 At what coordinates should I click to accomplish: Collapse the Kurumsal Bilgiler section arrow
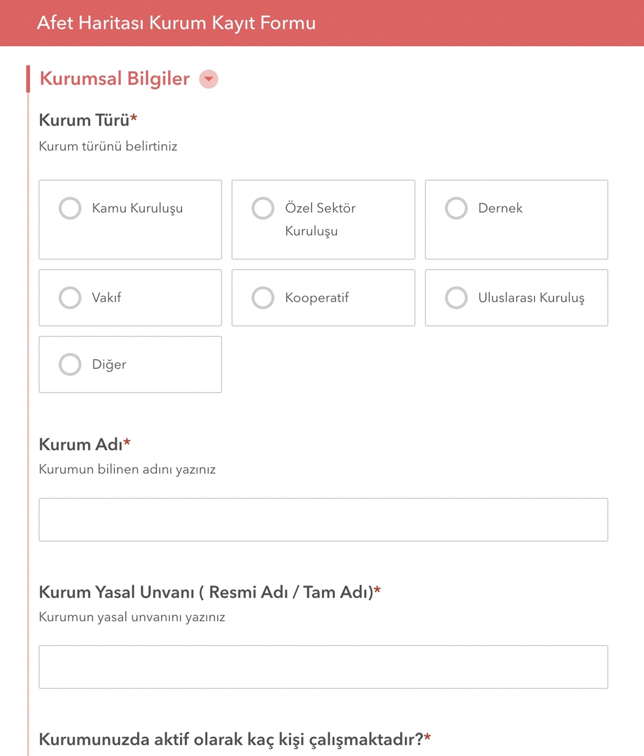(x=208, y=79)
